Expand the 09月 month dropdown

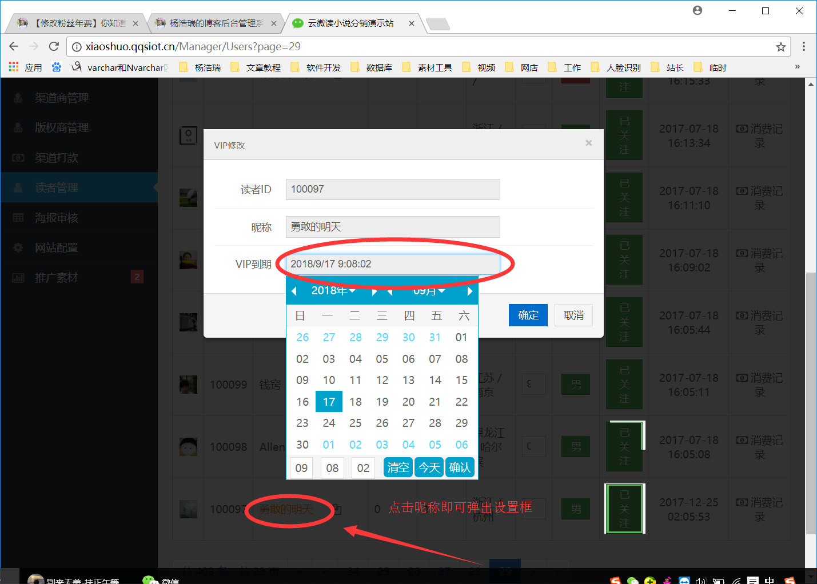click(429, 291)
